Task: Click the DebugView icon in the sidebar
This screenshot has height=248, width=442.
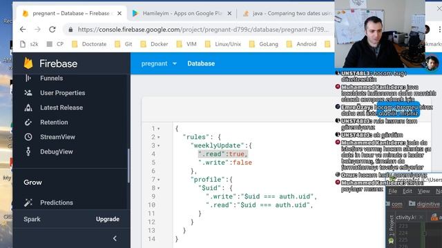Action: click(28, 152)
